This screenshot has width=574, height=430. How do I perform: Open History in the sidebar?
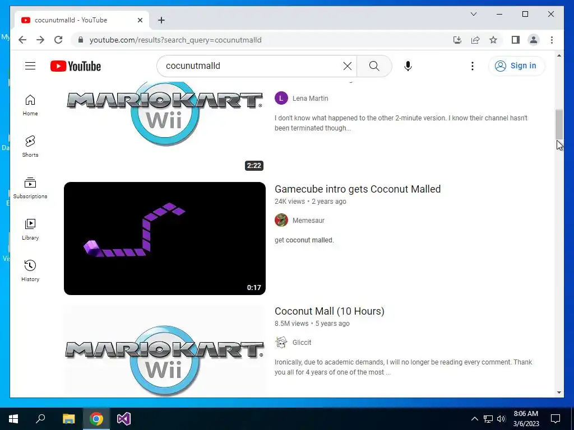pos(30,270)
